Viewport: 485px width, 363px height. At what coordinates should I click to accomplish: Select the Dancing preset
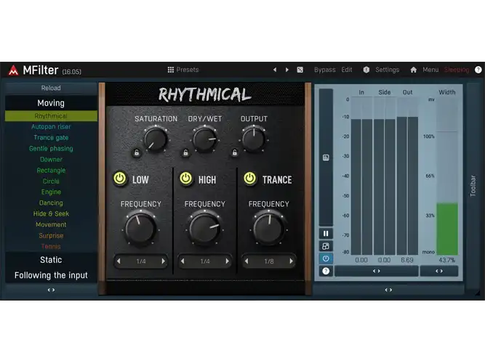pos(51,203)
